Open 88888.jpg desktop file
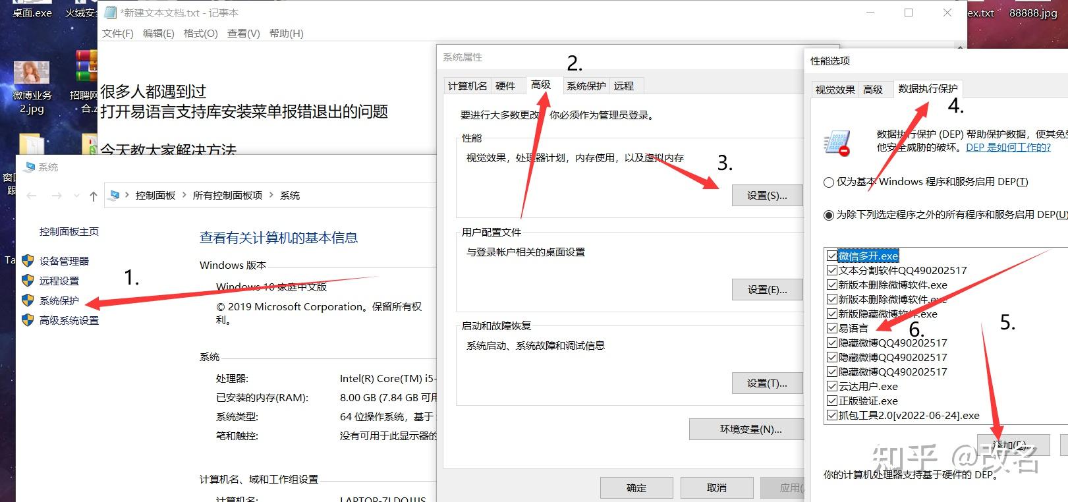The image size is (1068, 502). tap(1032, 13)
